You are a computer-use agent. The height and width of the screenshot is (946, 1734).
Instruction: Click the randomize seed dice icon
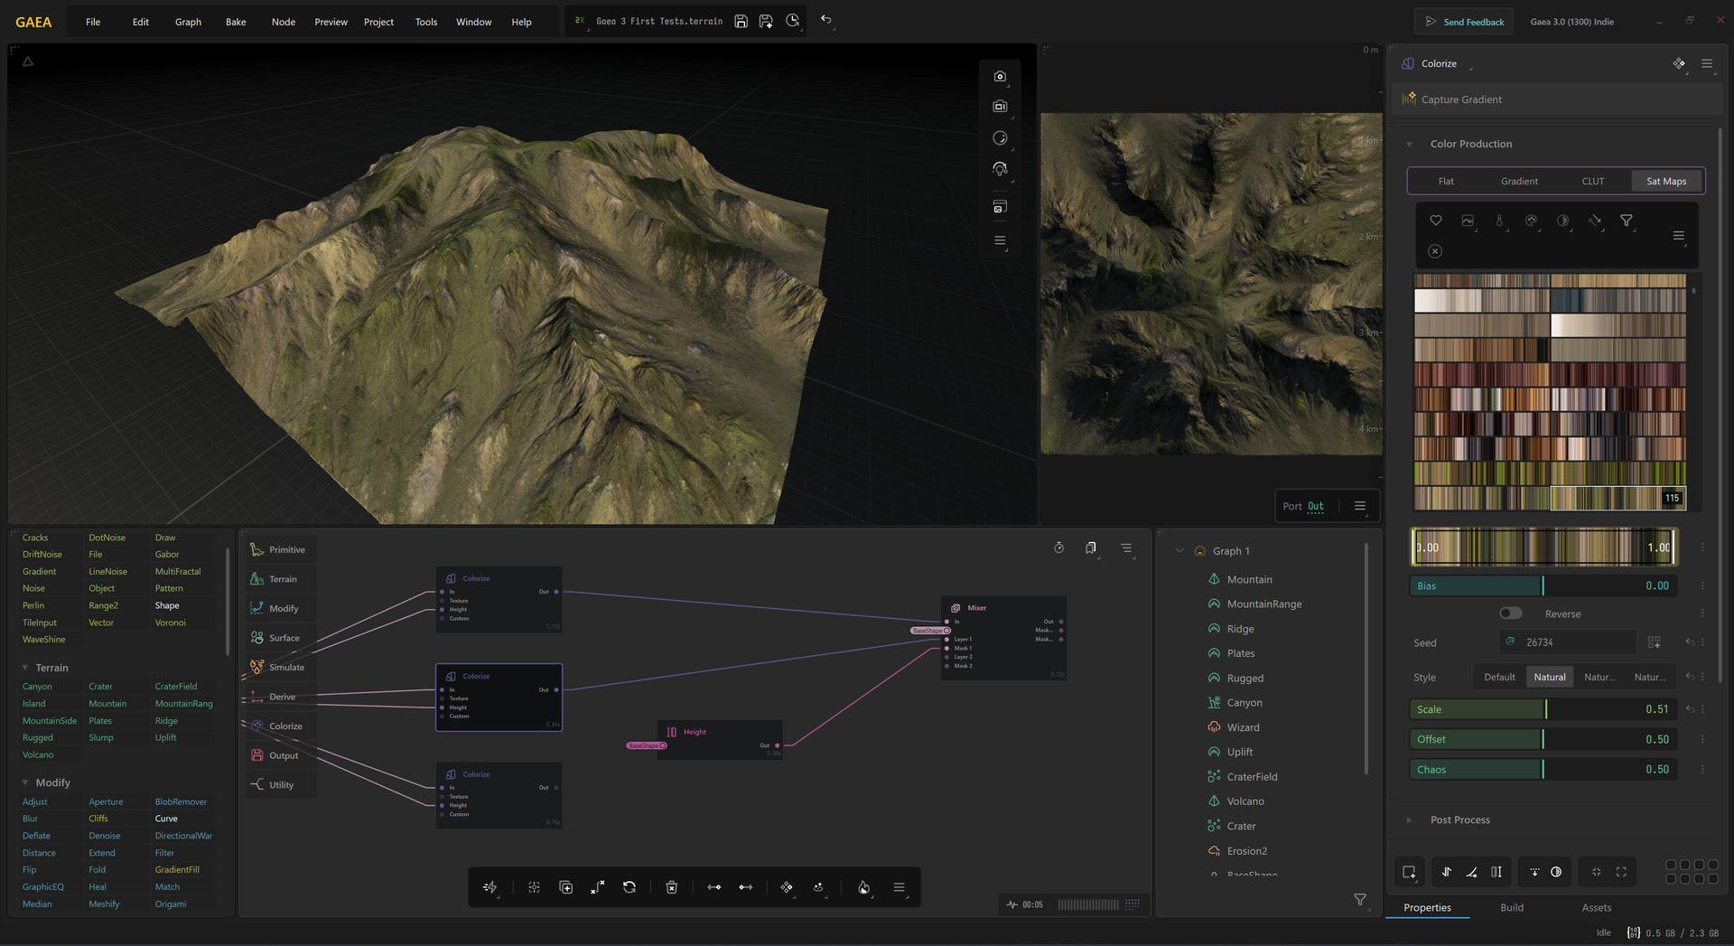pos(1654,642)
